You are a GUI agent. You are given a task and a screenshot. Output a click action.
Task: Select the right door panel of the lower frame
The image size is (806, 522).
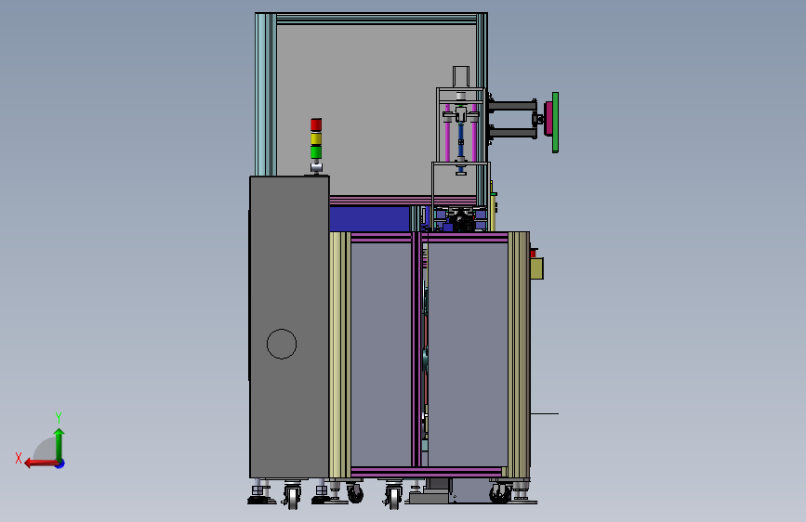click(468, 355)
